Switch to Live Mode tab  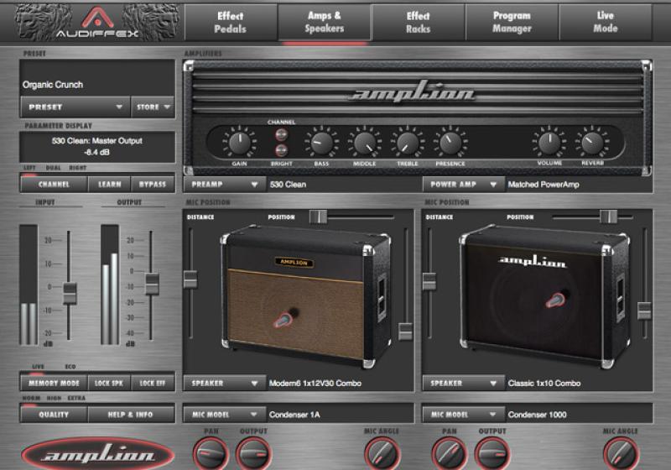(x=606, y=23)
